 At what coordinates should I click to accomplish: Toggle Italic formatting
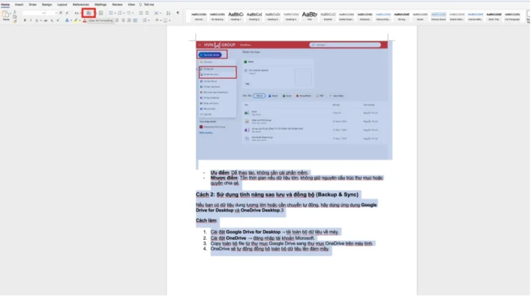click(31, 21)
